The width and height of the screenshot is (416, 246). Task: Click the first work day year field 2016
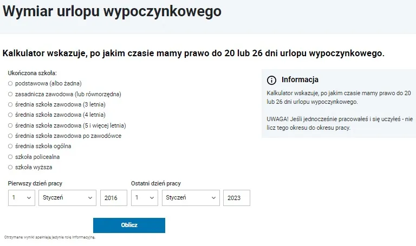pyautogui.click(x=114, y=198)
